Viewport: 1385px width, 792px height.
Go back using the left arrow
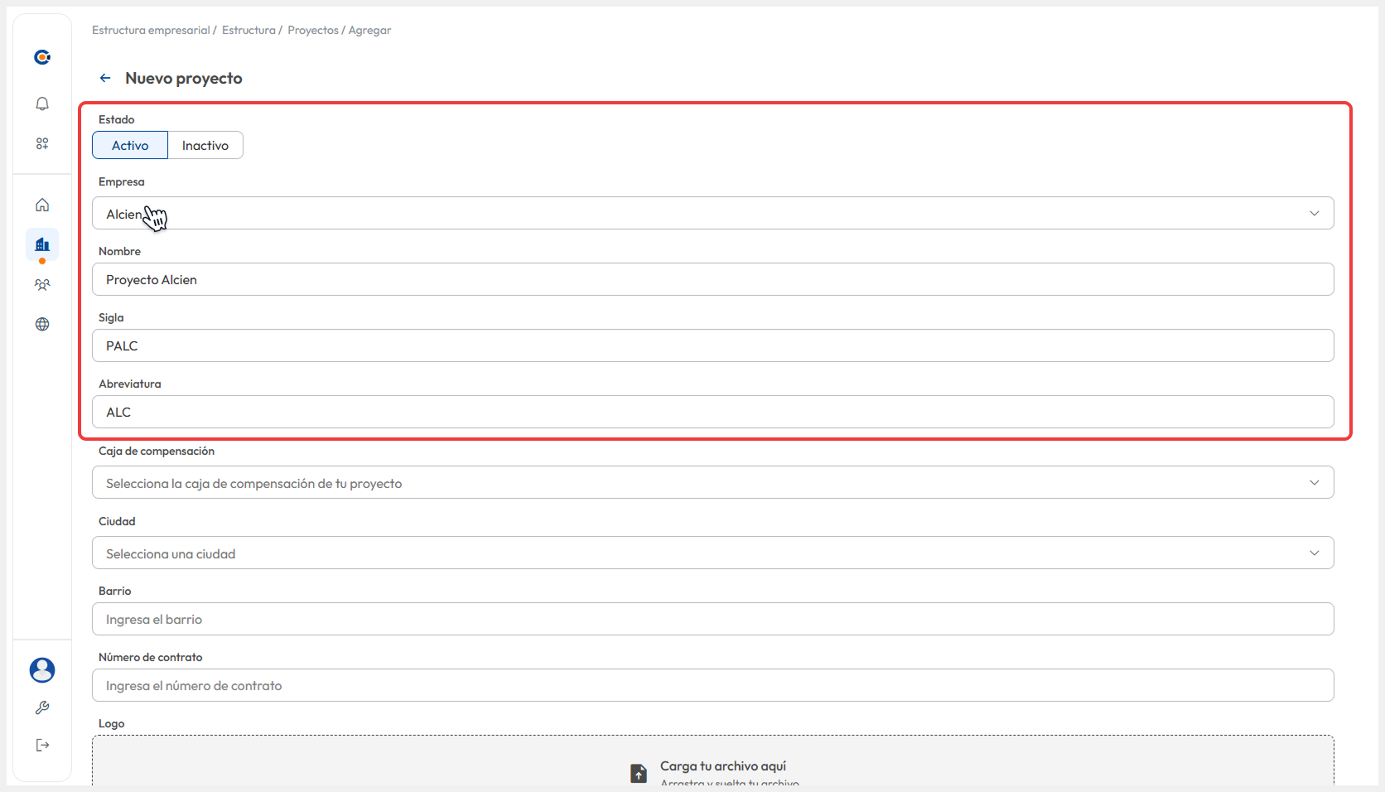[105, 78]
